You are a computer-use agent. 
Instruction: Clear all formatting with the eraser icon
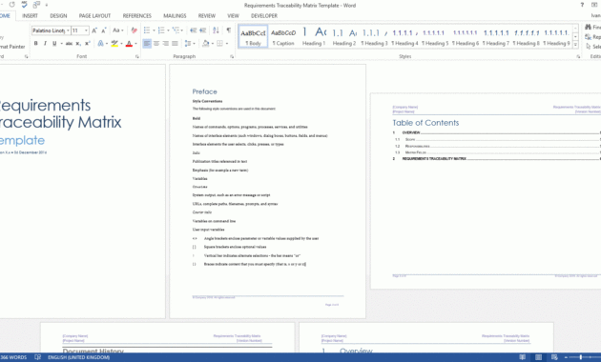pos(134,30)
